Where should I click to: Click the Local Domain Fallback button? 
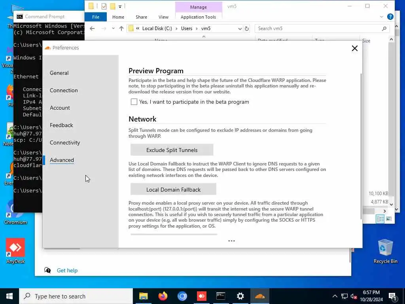tap(173, 190)
